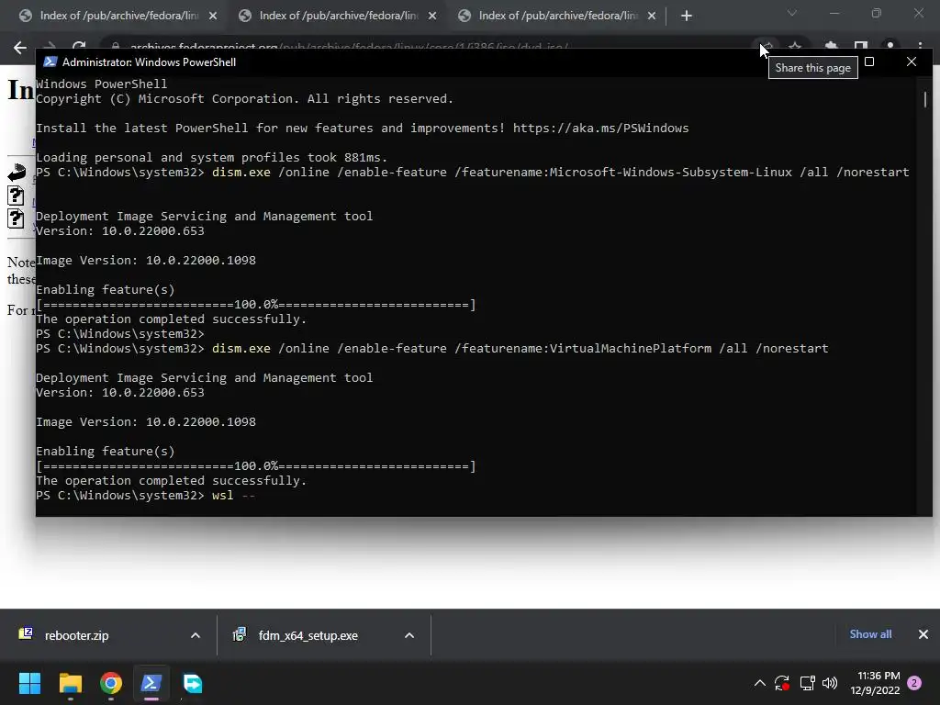
Task: Open a new Chrome tab
Action: pyautogui.click(x=687, y=17)
